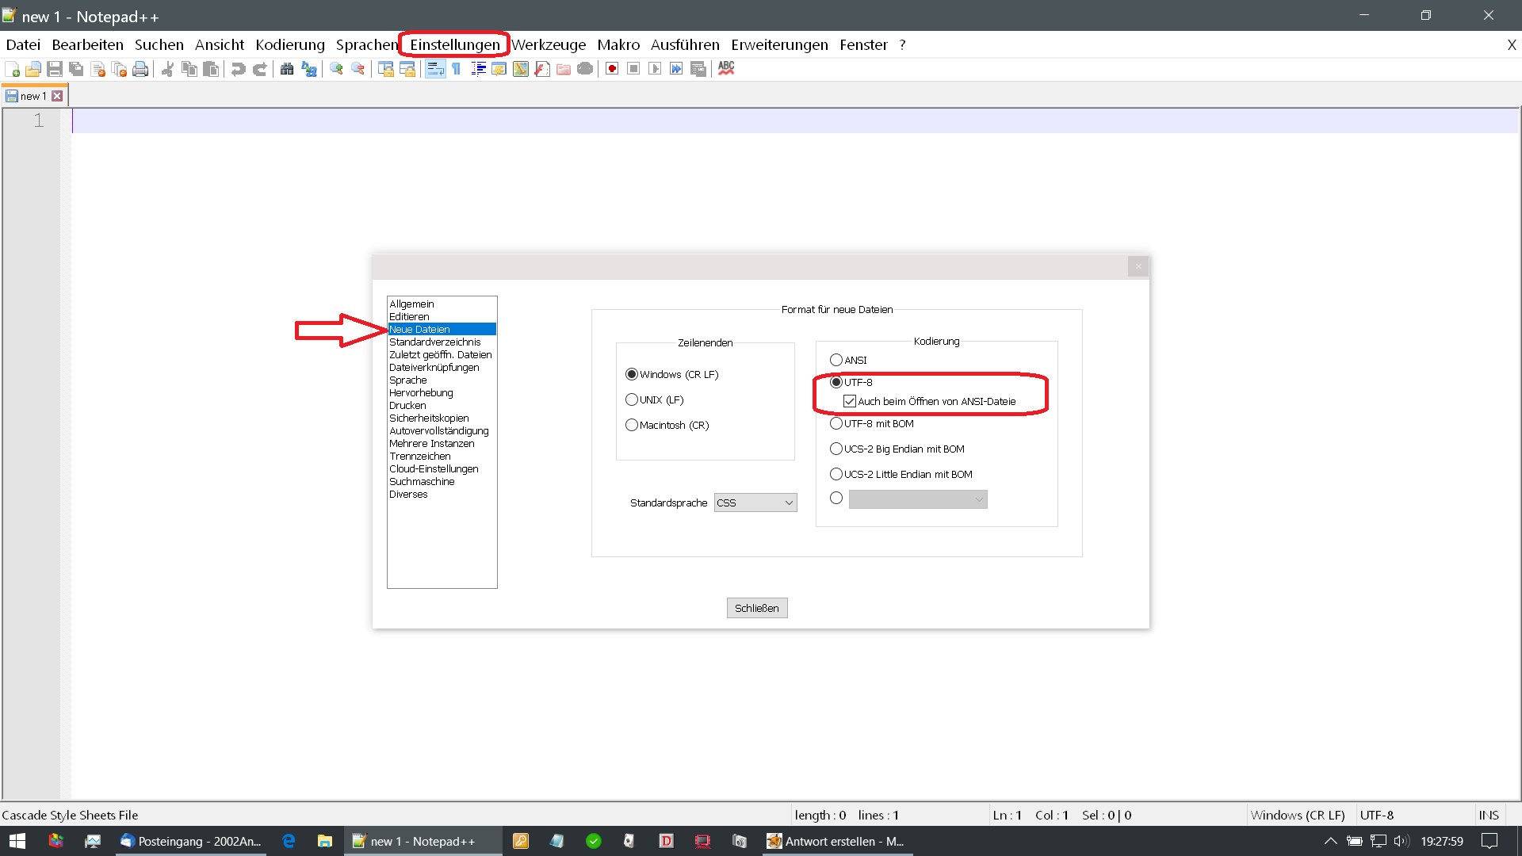This screenshot has height=856, width=1522.
Task: Open Find with the binoculars icon
Action: 287,70
